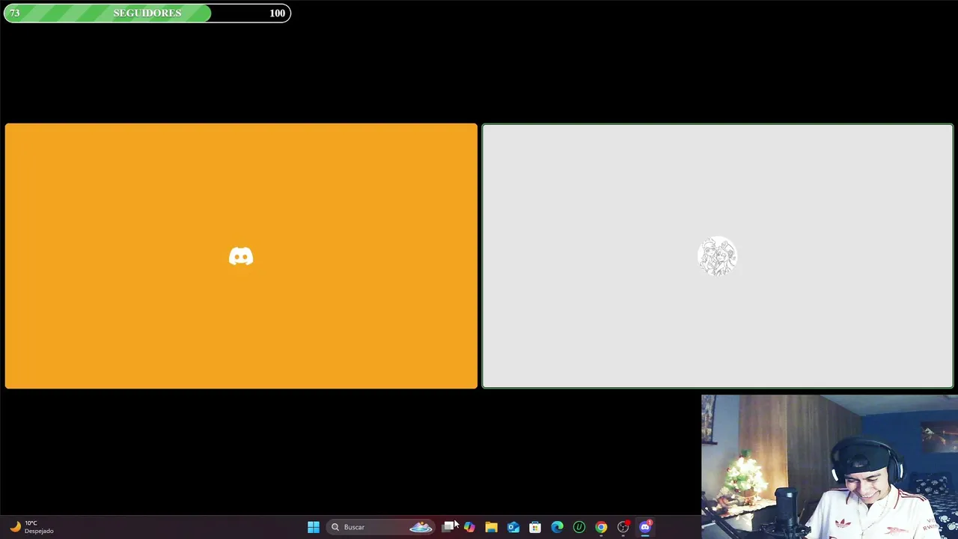Open the weather widget showing 10°C Despejado
Image resolution: width=958 pixels, height=539 pixels.
pyautogui.click(x=31, y=527)
